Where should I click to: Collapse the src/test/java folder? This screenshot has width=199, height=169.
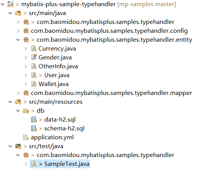pyautogui.click(x=10, y=146)
